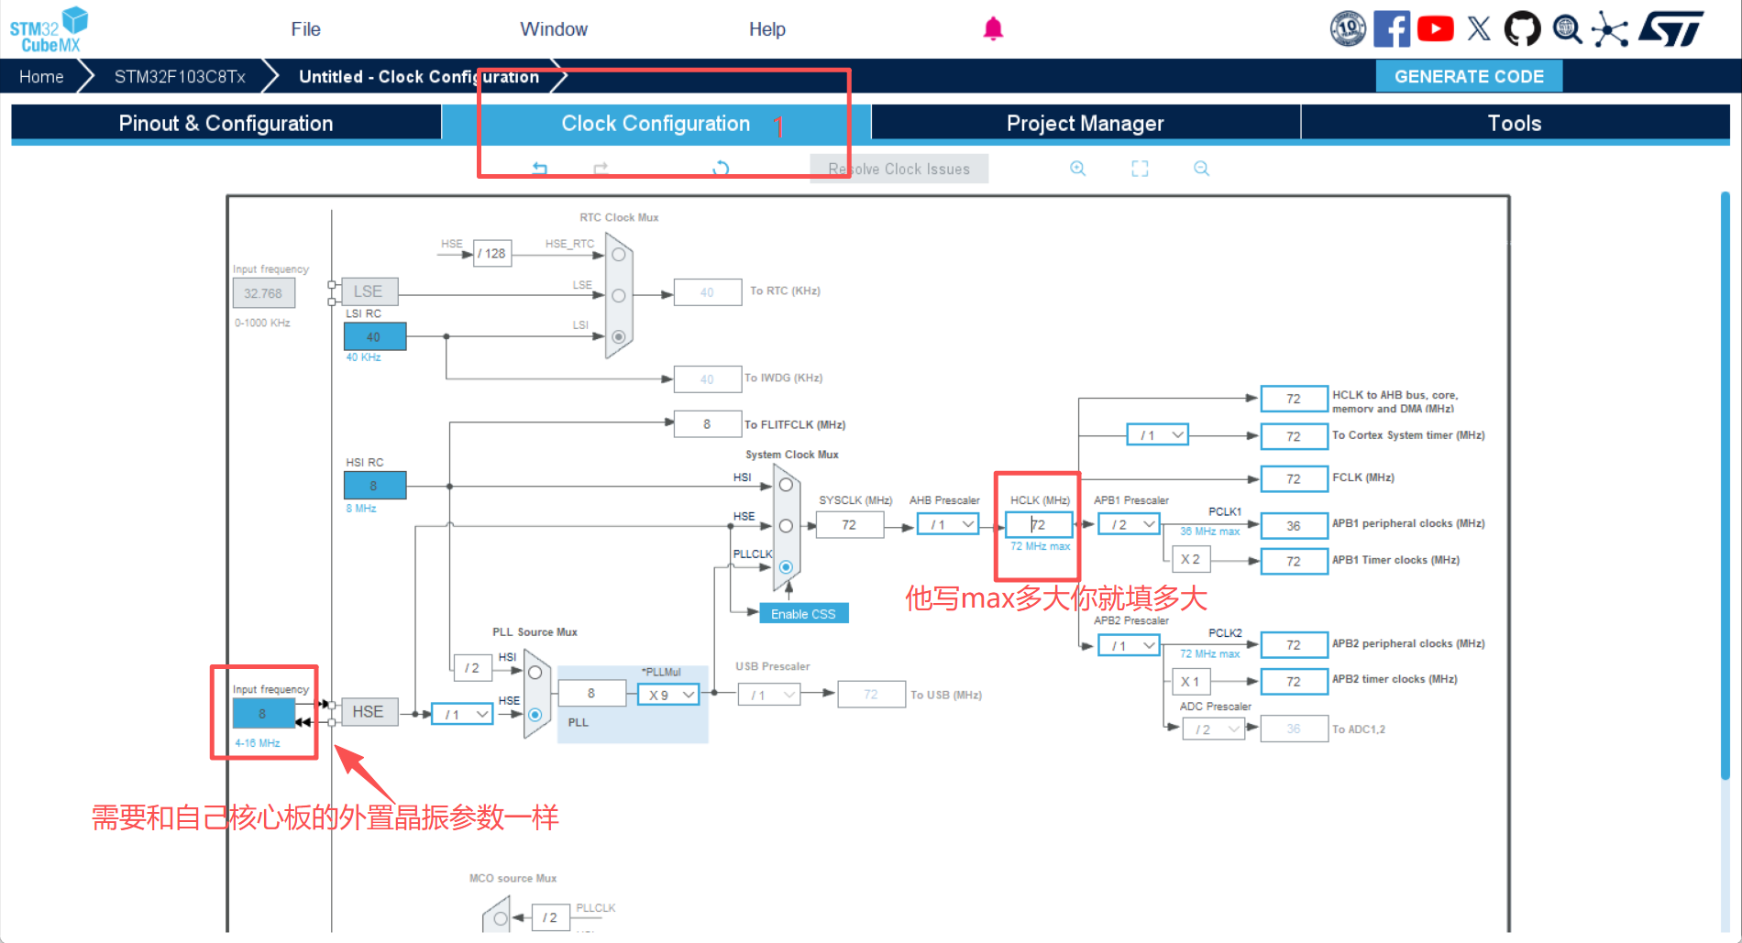
Task: Go to Home breadcrumb
Action: (x=41, y=77)
